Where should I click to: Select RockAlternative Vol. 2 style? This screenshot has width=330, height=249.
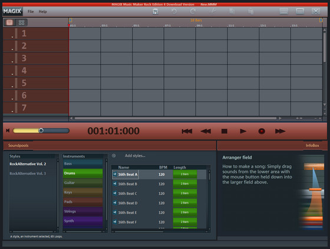[28, 164]
